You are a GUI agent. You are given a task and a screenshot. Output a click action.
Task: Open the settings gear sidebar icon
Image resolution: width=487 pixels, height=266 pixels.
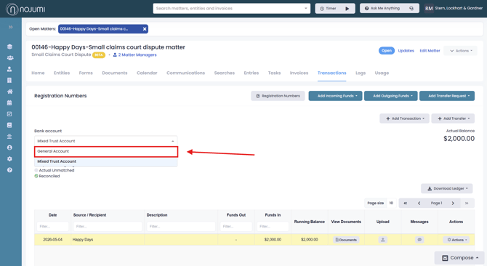coord(9,159)
